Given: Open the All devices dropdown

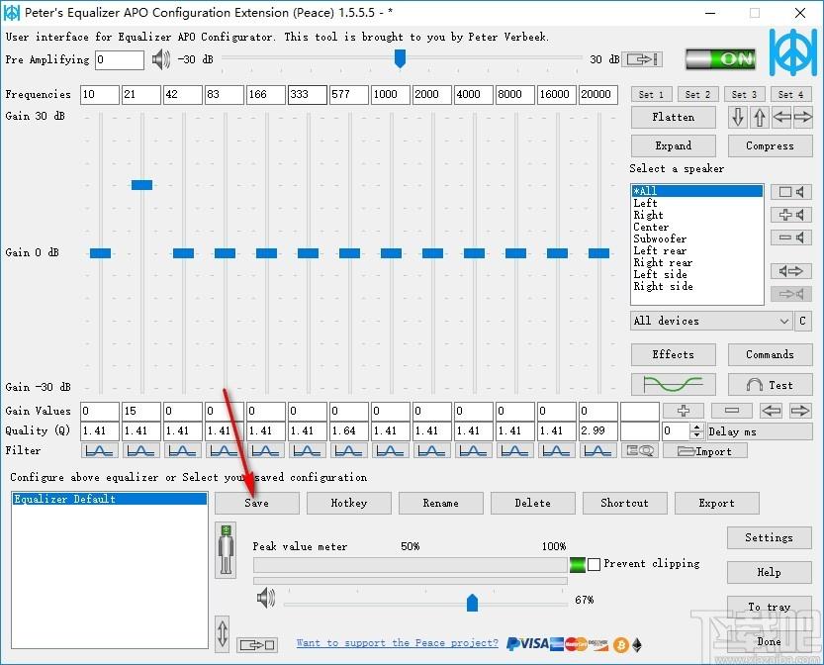Looking at the screenshot, I should coord(711,321).
